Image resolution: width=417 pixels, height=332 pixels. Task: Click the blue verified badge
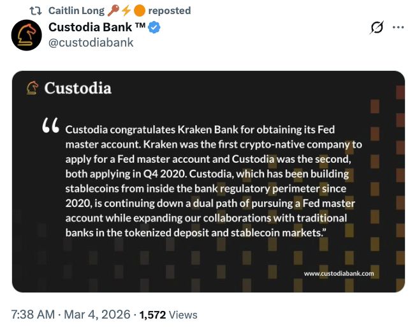point(154,28)
